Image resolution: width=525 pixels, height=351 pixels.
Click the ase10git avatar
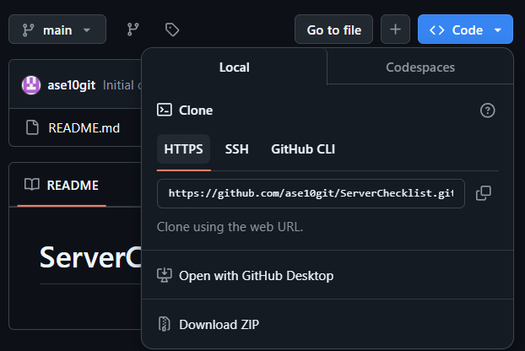pos(31,85)
